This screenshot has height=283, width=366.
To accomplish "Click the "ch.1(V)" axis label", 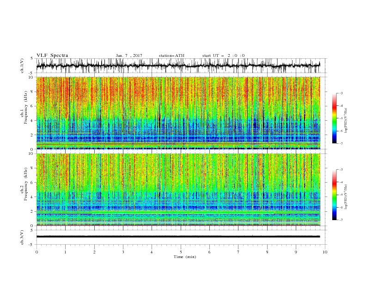I will (22, 66).
